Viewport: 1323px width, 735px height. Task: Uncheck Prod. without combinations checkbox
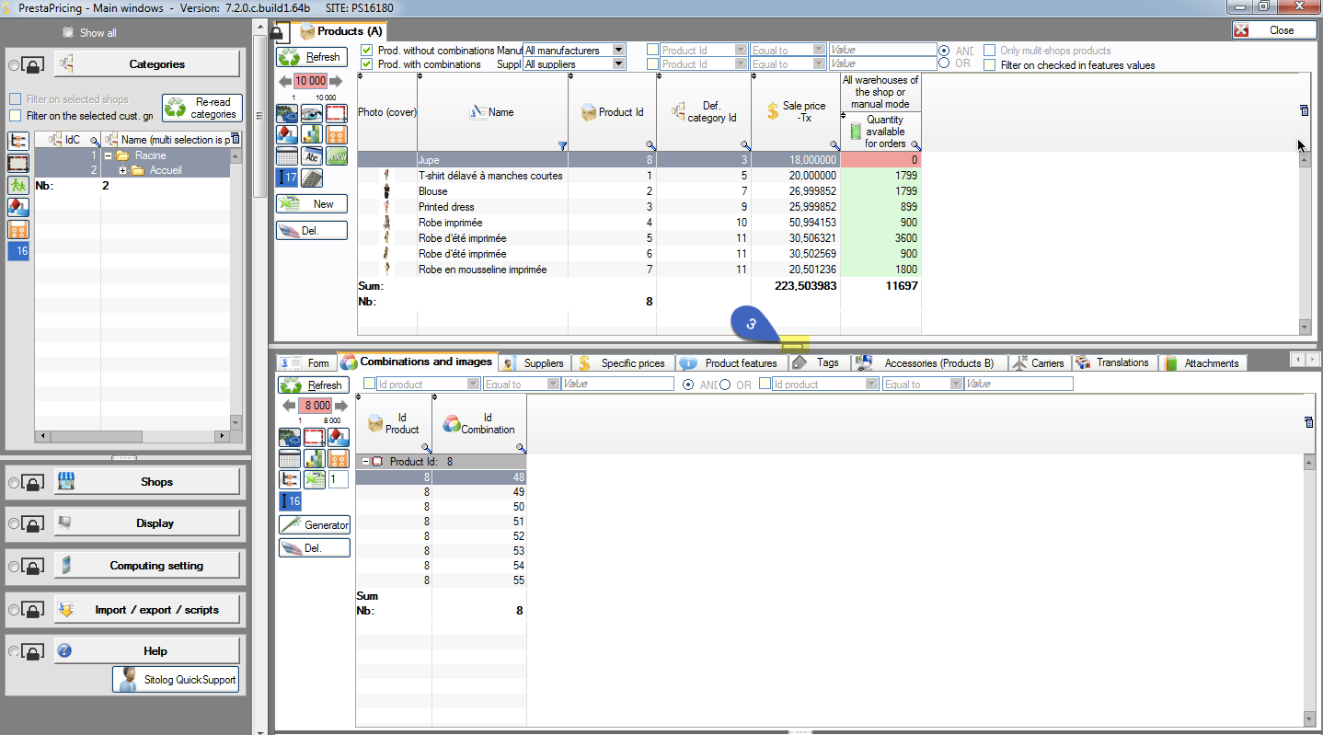pos(367,51)
